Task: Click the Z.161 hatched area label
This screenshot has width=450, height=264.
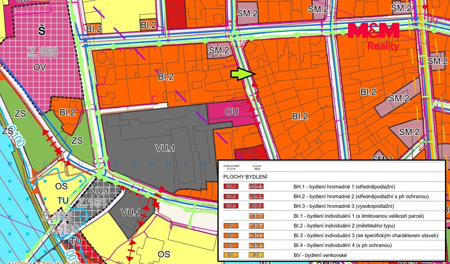Action: click(x=91, y=203)
